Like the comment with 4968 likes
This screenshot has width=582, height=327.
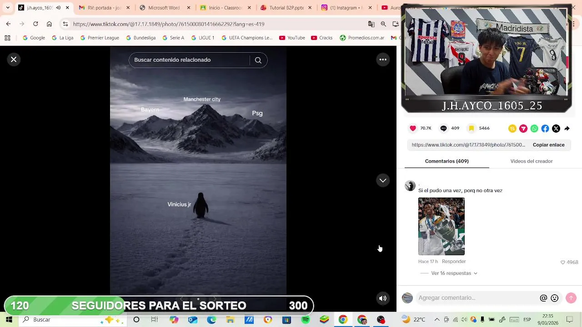coord(562,263)
